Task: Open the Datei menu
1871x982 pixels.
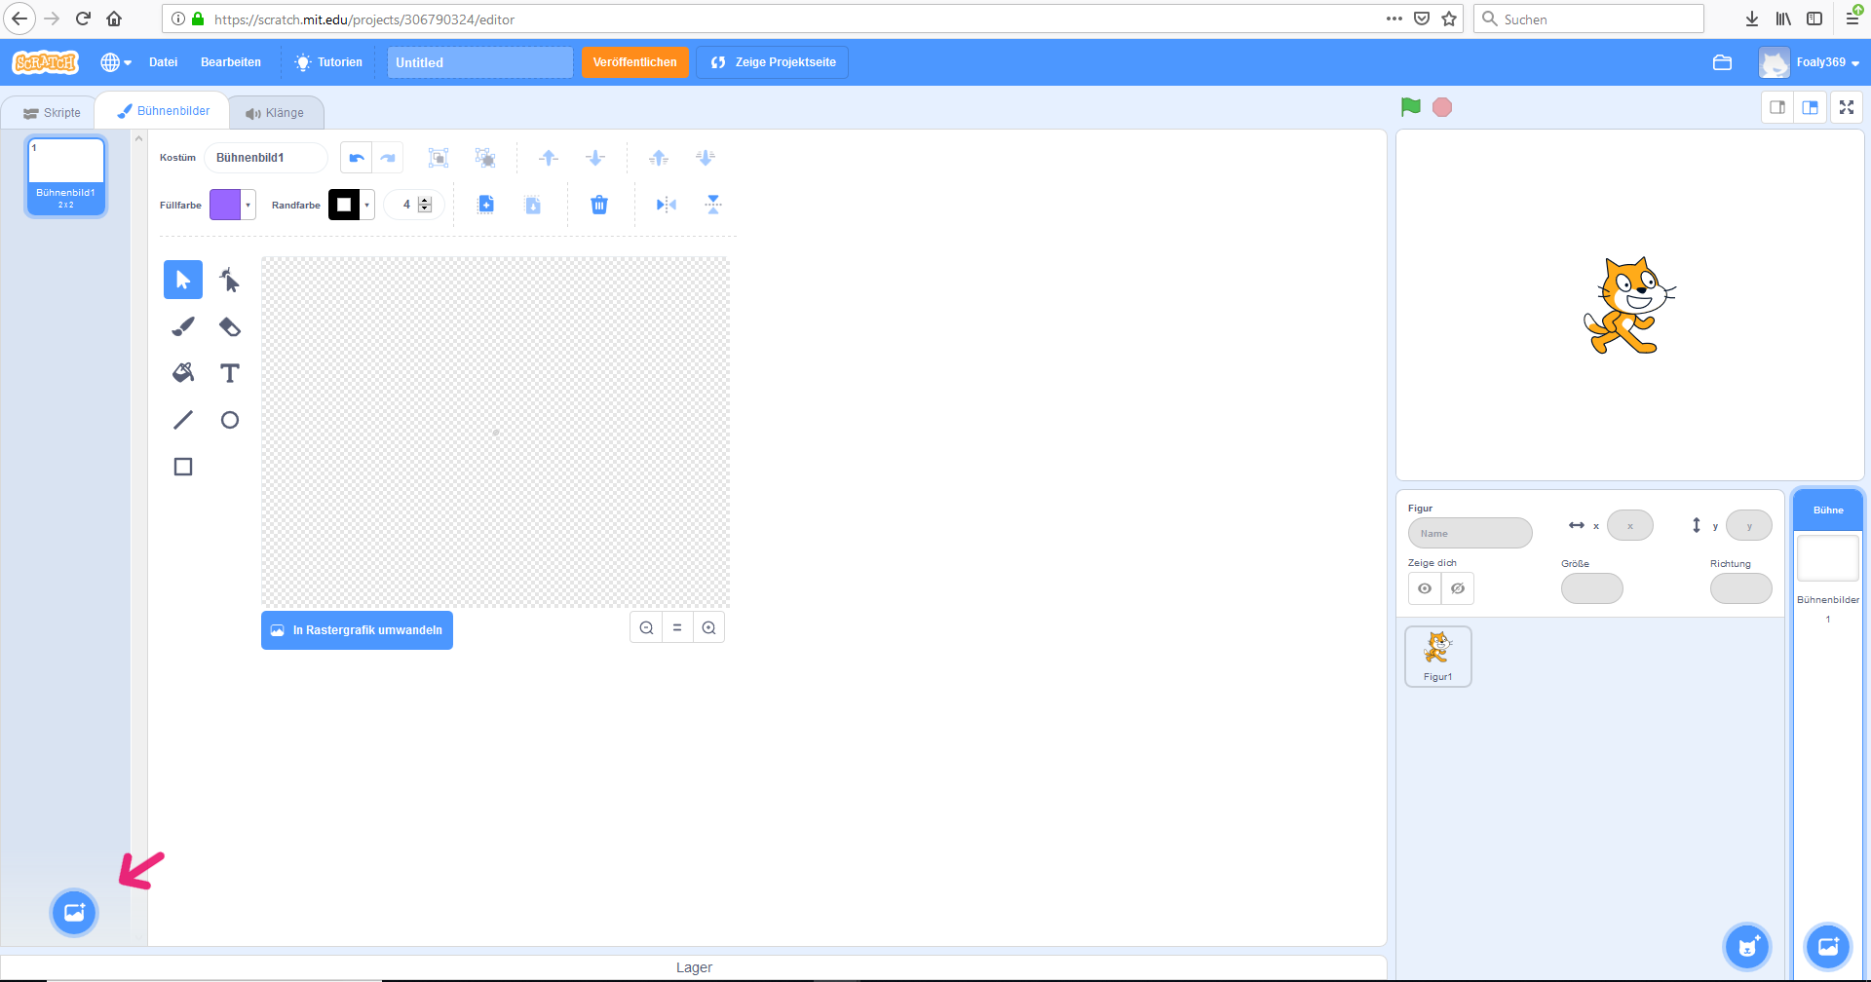Action: click(163, 62)
